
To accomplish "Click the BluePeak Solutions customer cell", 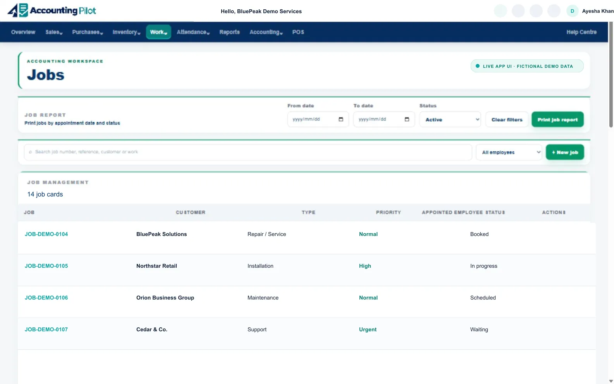I will 162,234.
